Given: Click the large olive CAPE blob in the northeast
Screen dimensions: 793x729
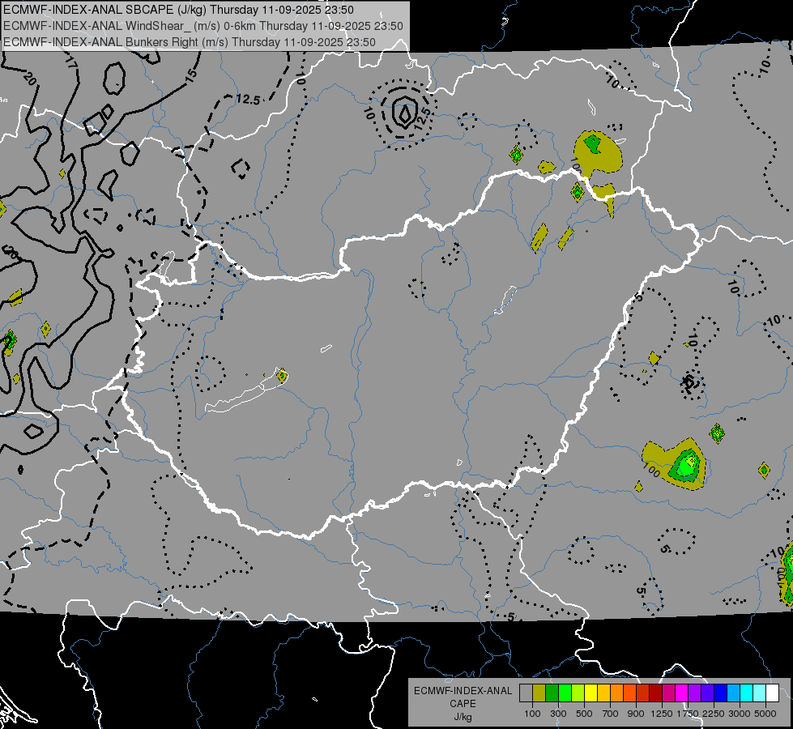Looking at the screenshot, I should (598, 151).
